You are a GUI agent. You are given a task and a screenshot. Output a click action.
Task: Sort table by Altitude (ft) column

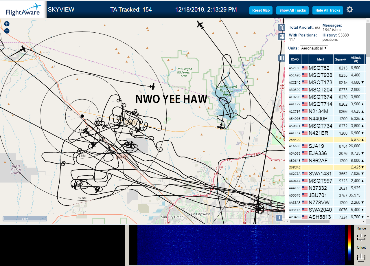(x=356, y=59)
